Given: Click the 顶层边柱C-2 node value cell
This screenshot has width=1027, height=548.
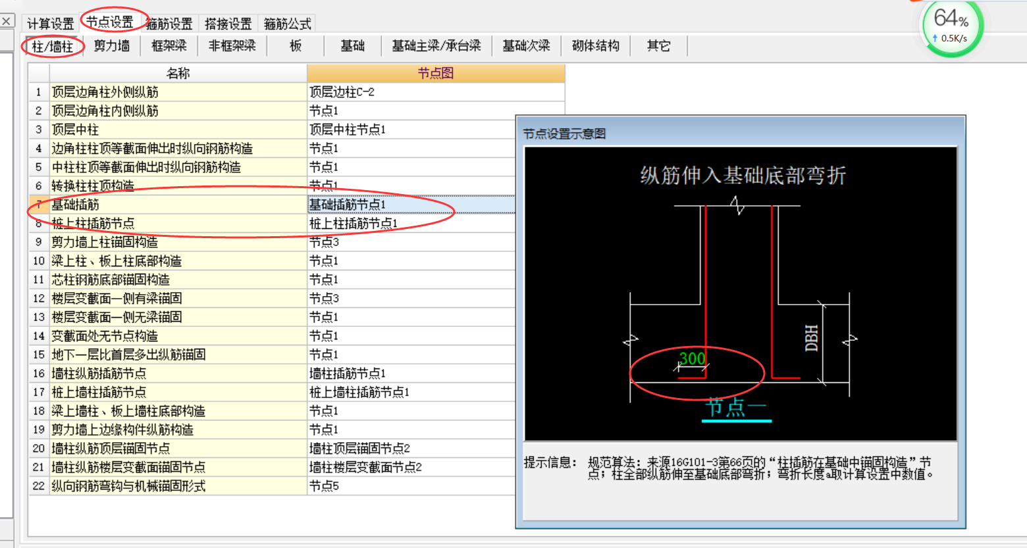Looking at the screenshot, I should [436, 92].
